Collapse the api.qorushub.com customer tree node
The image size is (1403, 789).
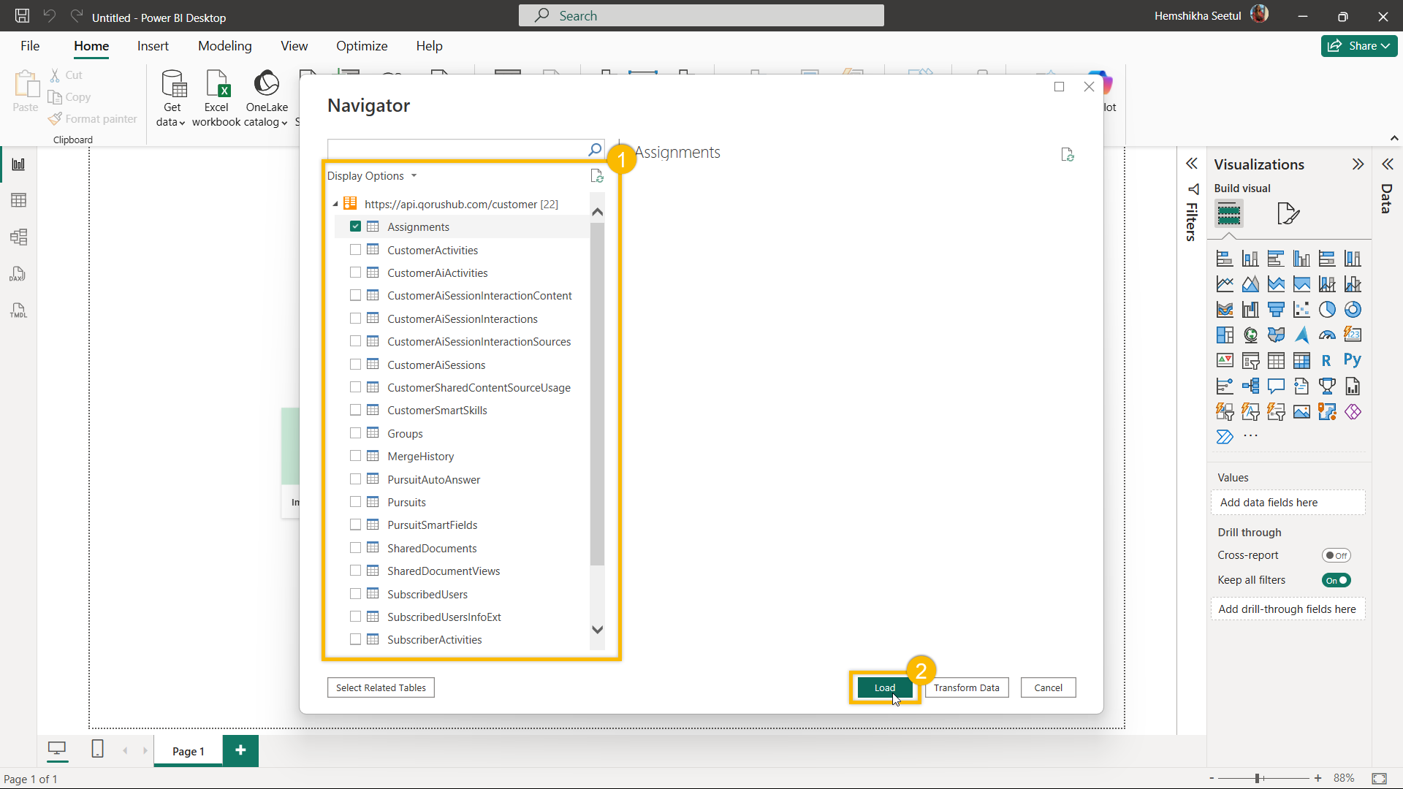click(x=335, y=204)
